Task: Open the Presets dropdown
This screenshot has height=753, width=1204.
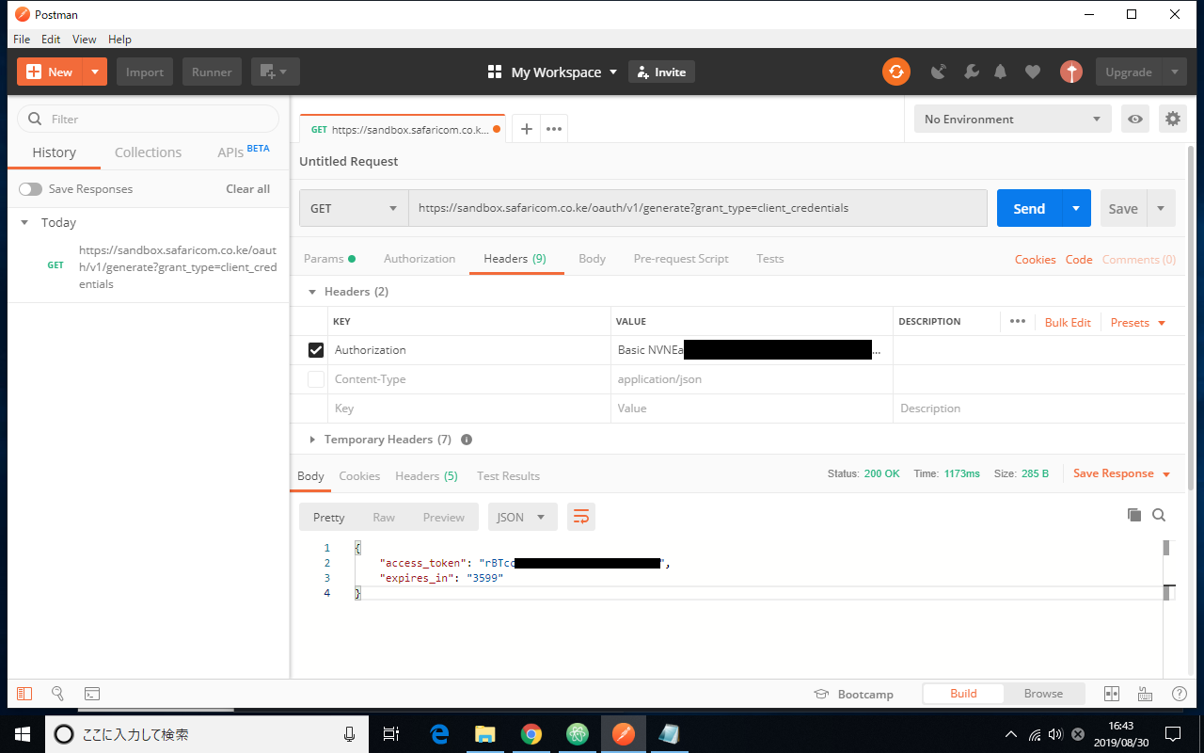Action: pyautogui.click(x=1138, y=322)
